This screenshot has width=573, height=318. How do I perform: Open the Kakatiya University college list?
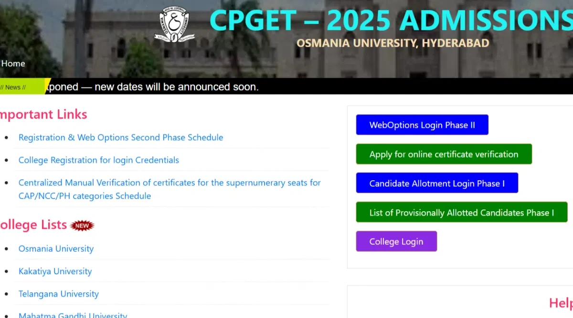55,271
